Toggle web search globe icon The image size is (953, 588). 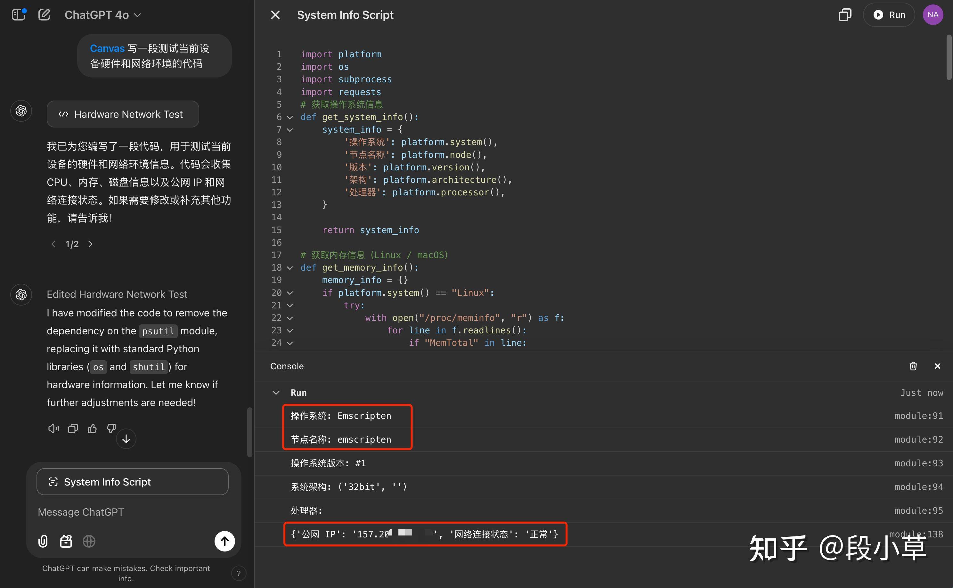(x=89, y=541)
